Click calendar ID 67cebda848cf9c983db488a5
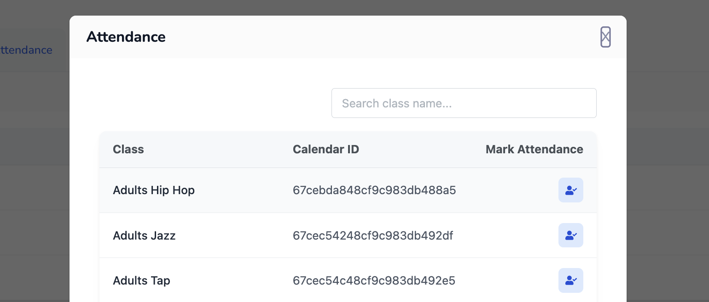 pyautogui.click(x=374, y=190)
